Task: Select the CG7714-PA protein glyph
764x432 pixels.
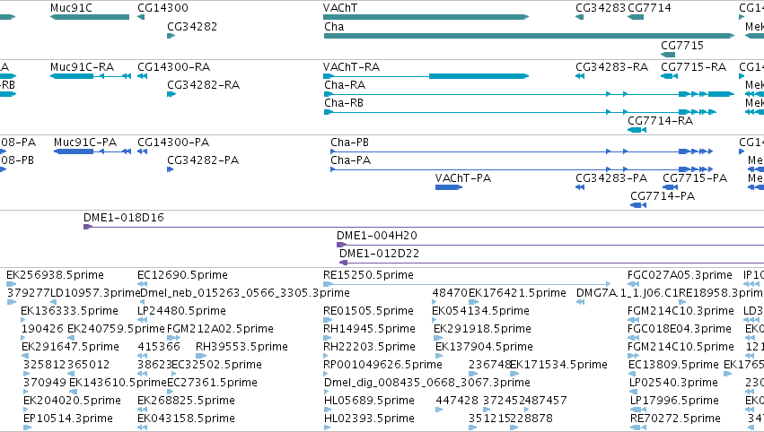Action: pyautogui.click(x=638, y=205)
